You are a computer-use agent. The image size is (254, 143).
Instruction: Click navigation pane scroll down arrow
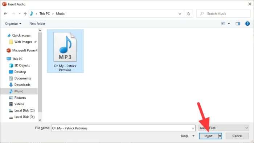tap(40, 120)
